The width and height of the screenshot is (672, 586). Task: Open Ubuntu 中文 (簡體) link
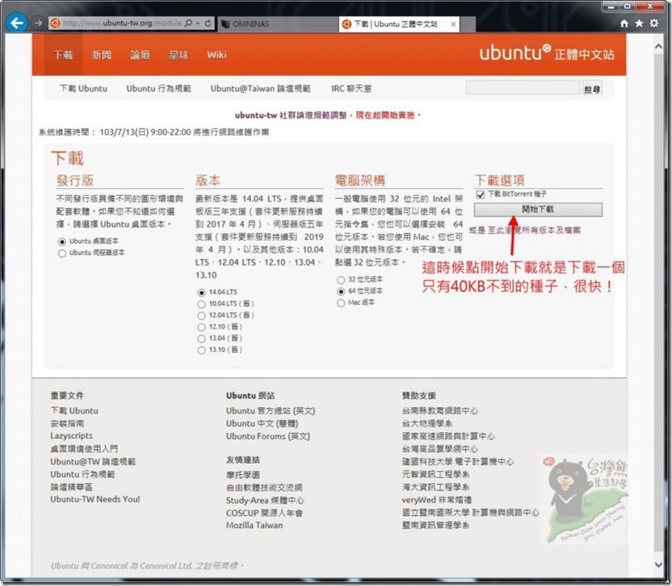click(262, 423)
